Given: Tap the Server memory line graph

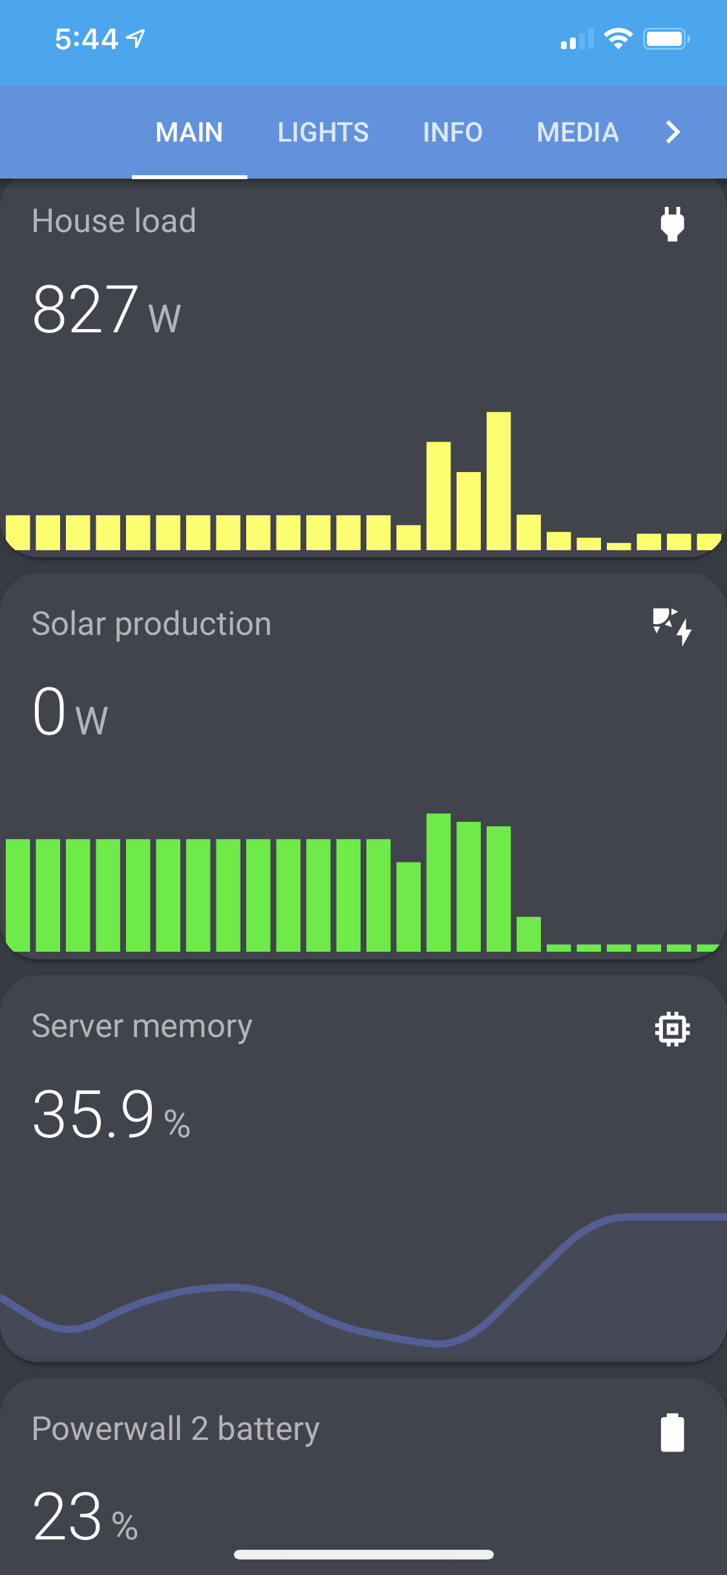Looking at the screenshot, I should click(x=363, y=1287).
